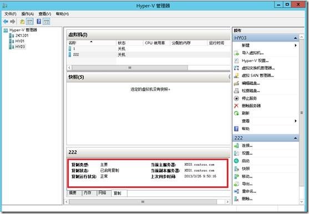The width and height of the screenshot is (309, 214).
Task: Select server HY03 in tree
Action: point(17,47)
